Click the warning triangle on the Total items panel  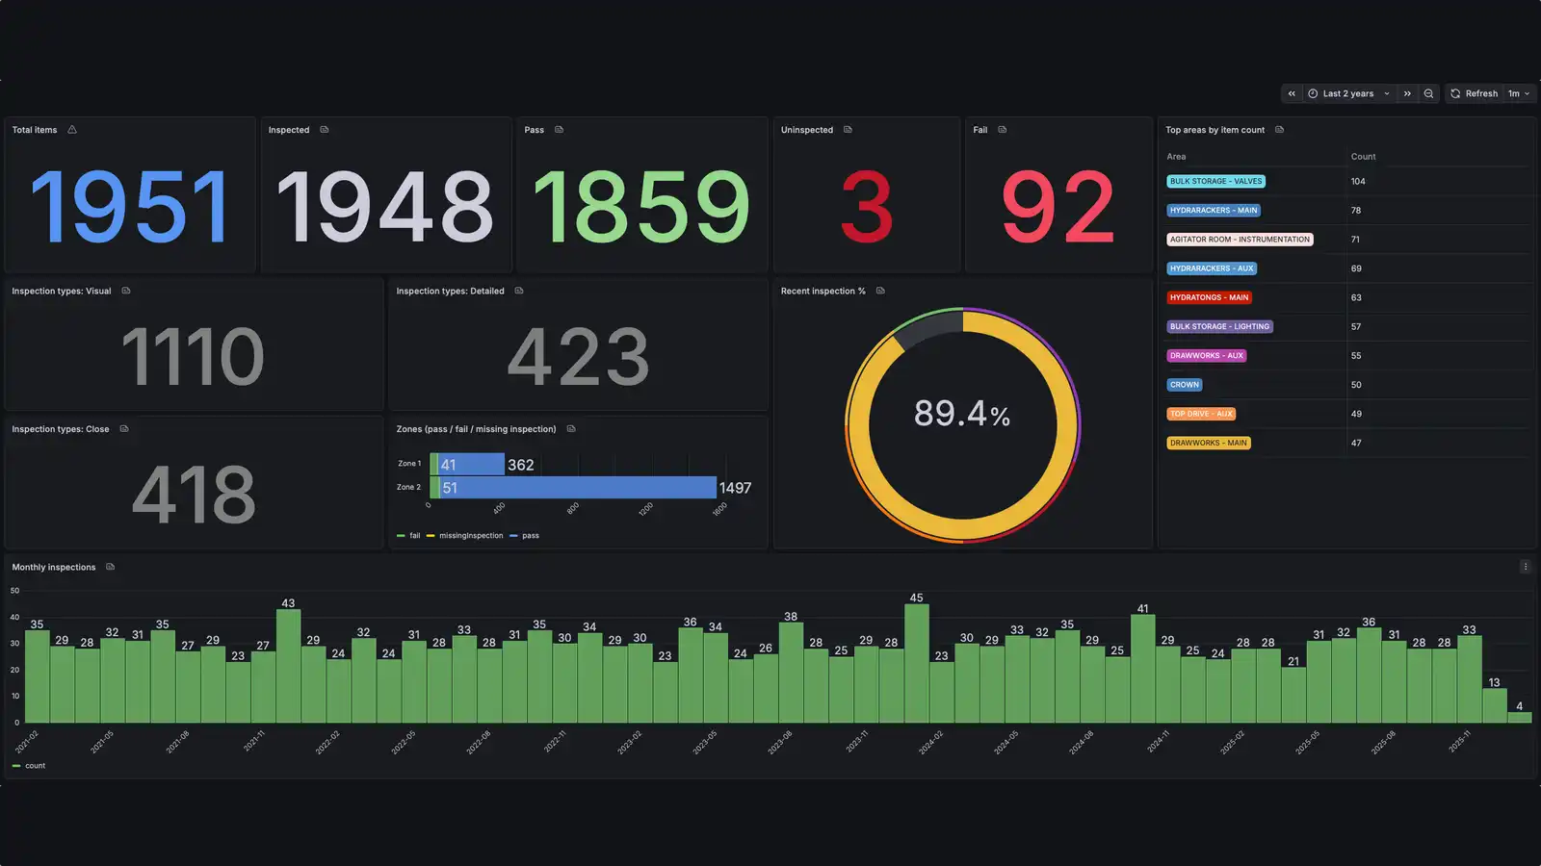(70, 129)
